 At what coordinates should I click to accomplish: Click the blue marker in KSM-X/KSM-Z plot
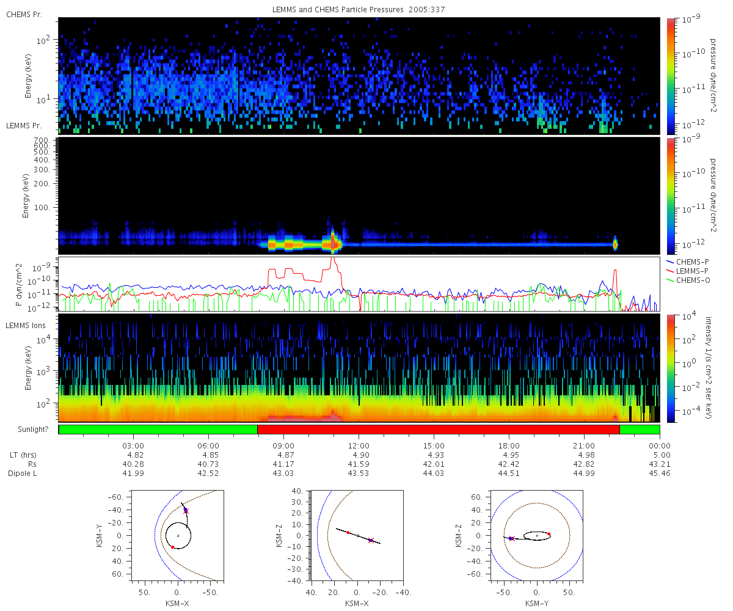tap(371, 540)
